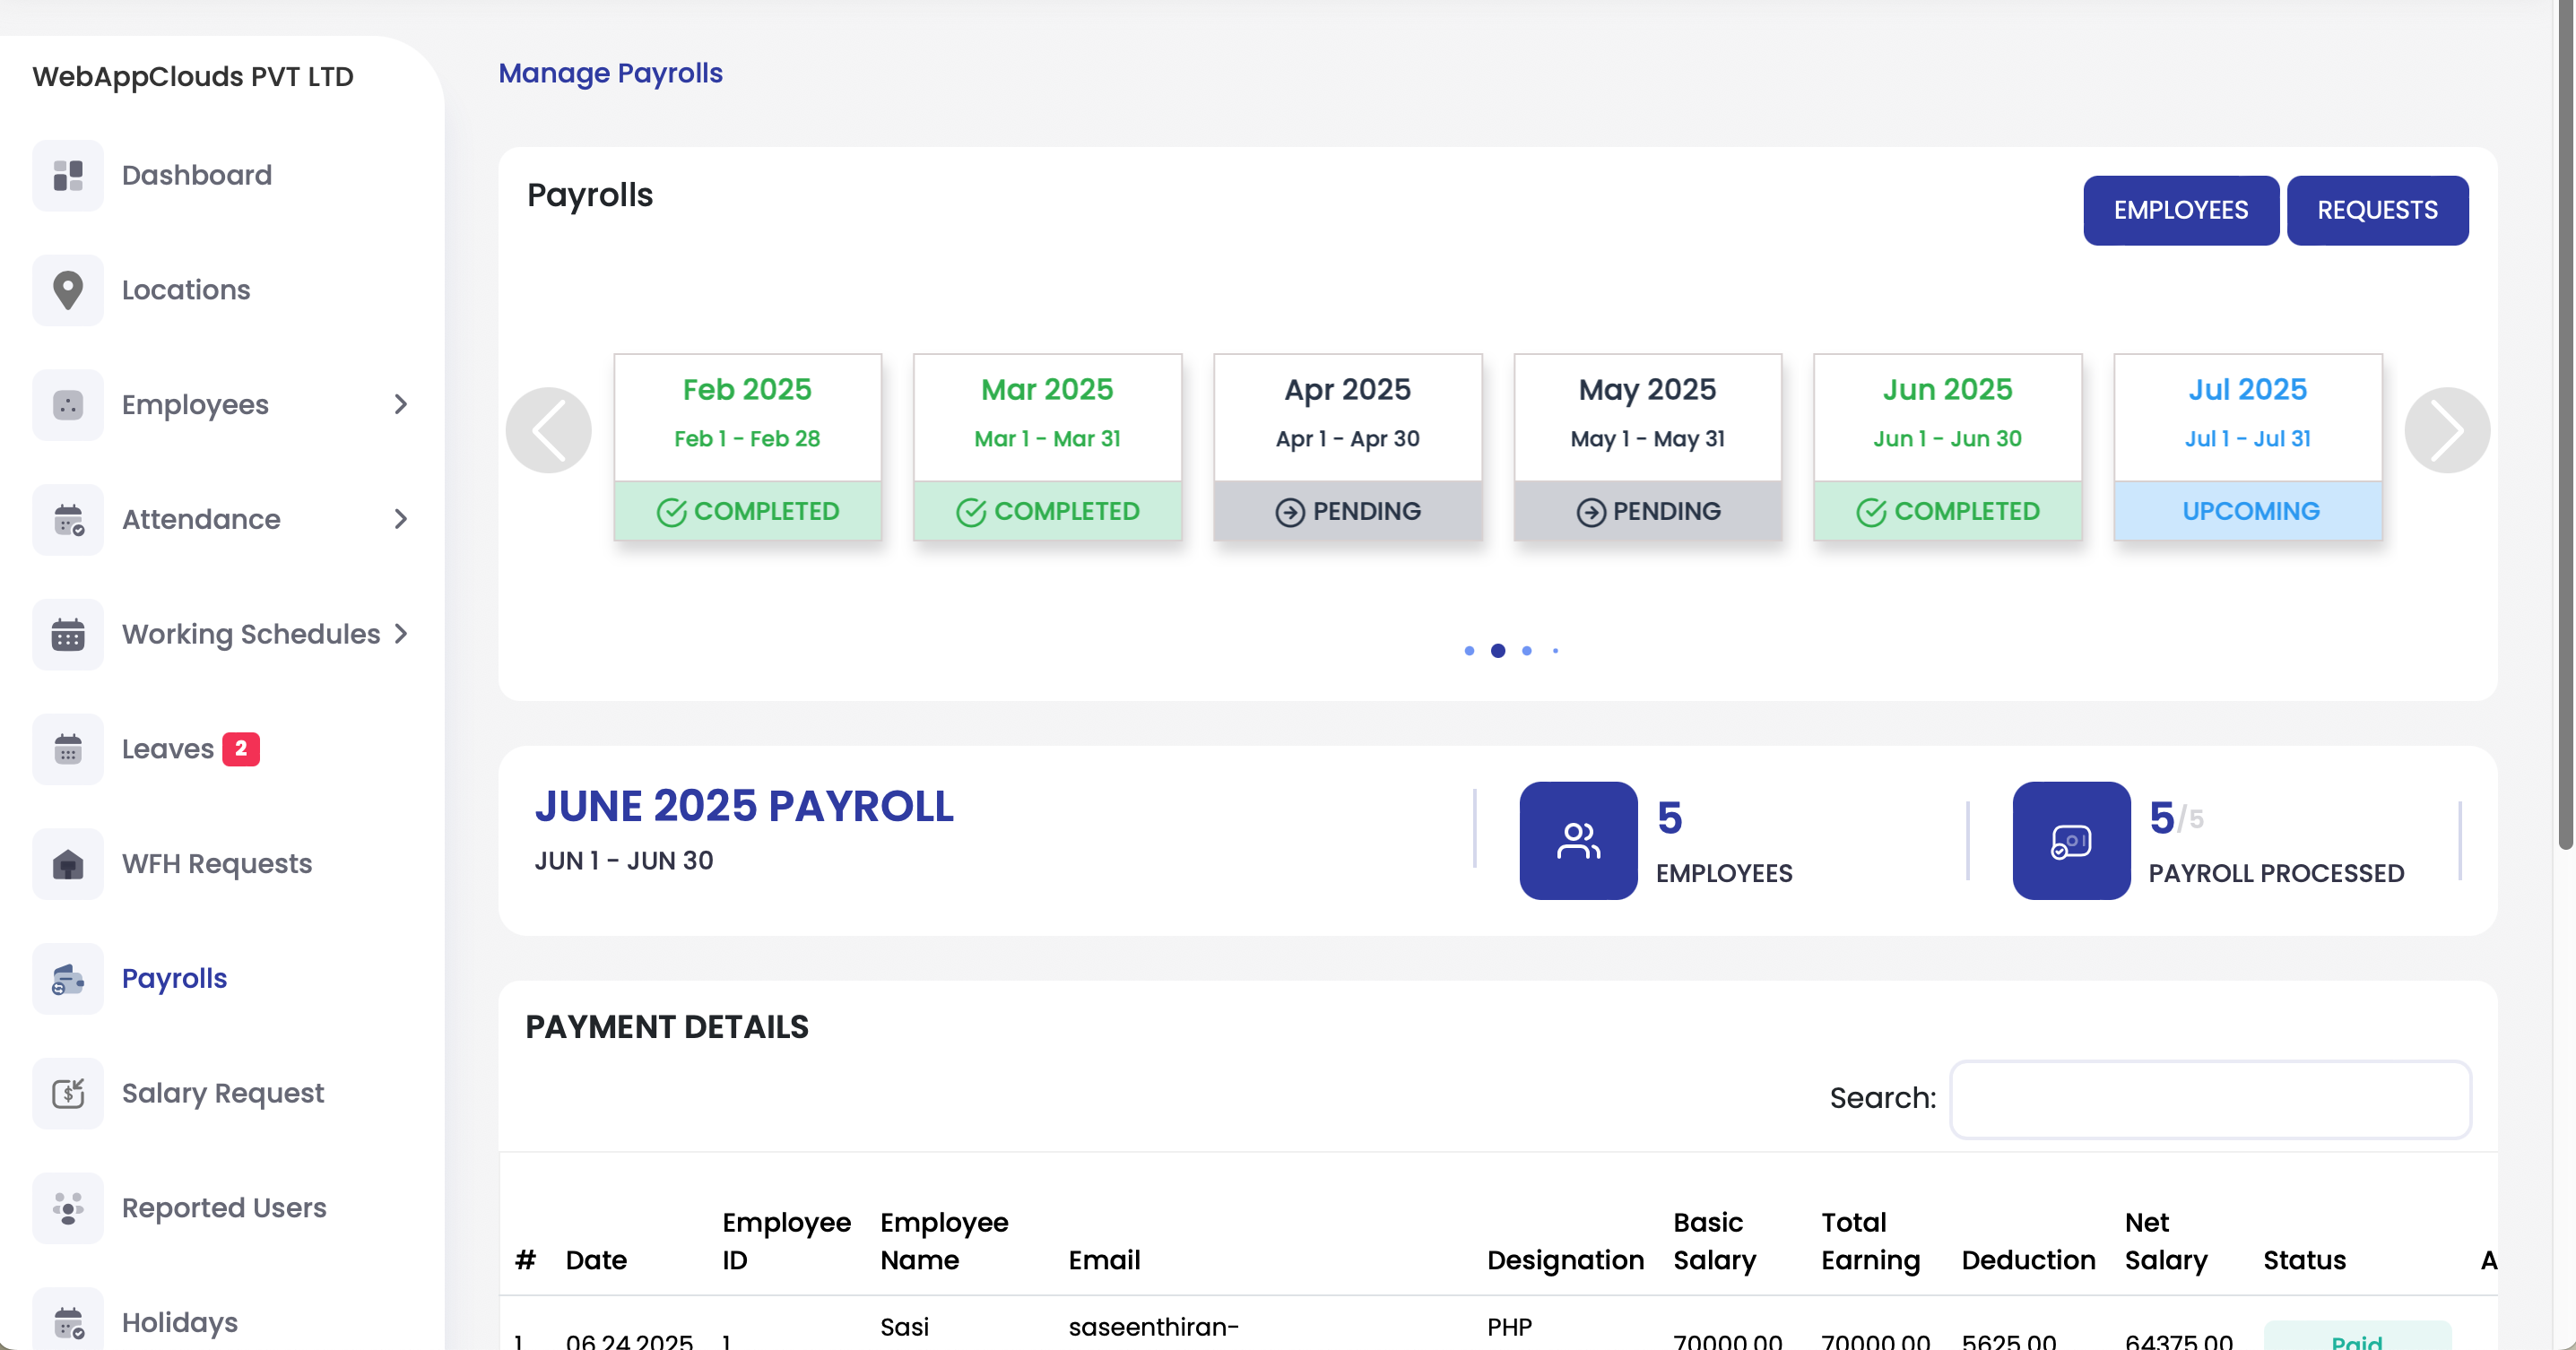2576x1350 pixels.
Task: Click the next arrow on the payroll carousel
Action: pos(2447,429)
